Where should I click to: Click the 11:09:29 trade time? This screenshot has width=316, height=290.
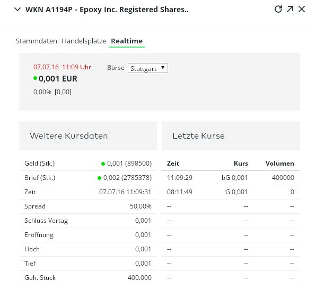coord(180,178)
